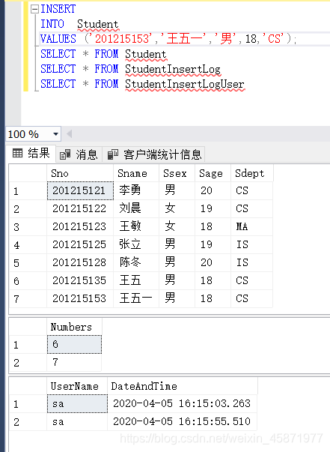The height and width of the screenshot is (452, 330).
Task: Click cell 201215123 in Student results
Action: (x=80, y=226)
